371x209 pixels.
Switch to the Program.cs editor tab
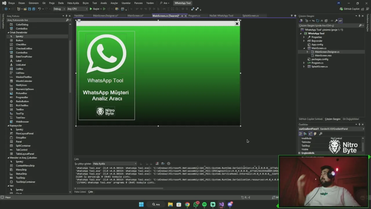[x=194, y=16]
